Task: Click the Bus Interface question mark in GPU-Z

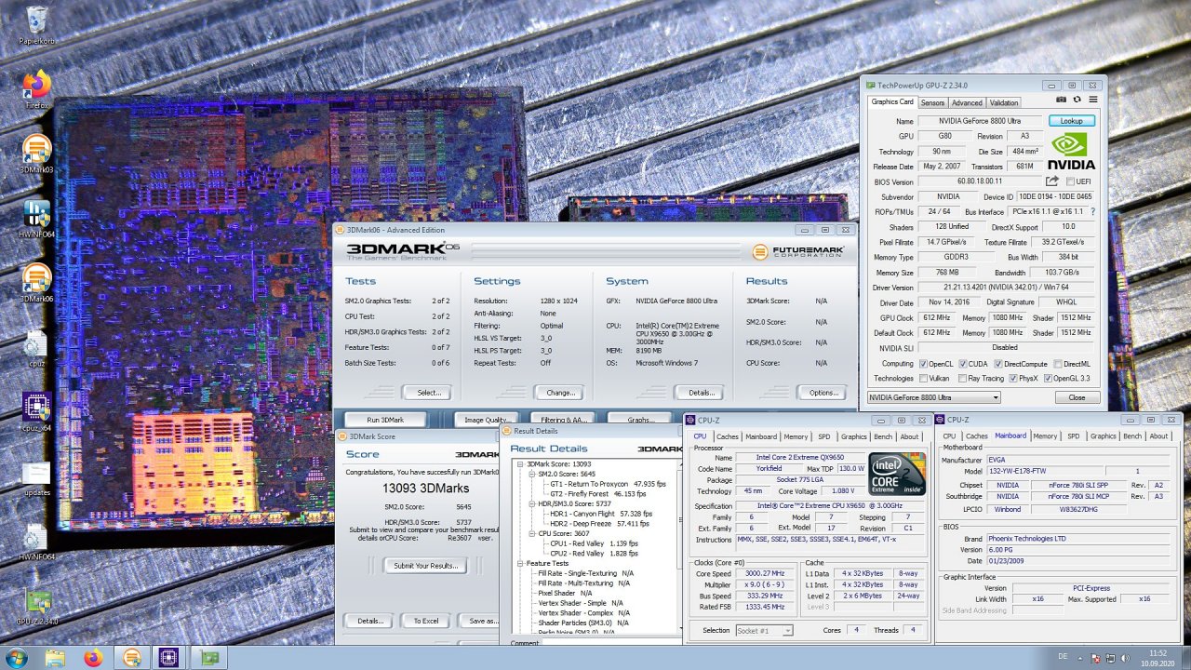Action: 1092,211
